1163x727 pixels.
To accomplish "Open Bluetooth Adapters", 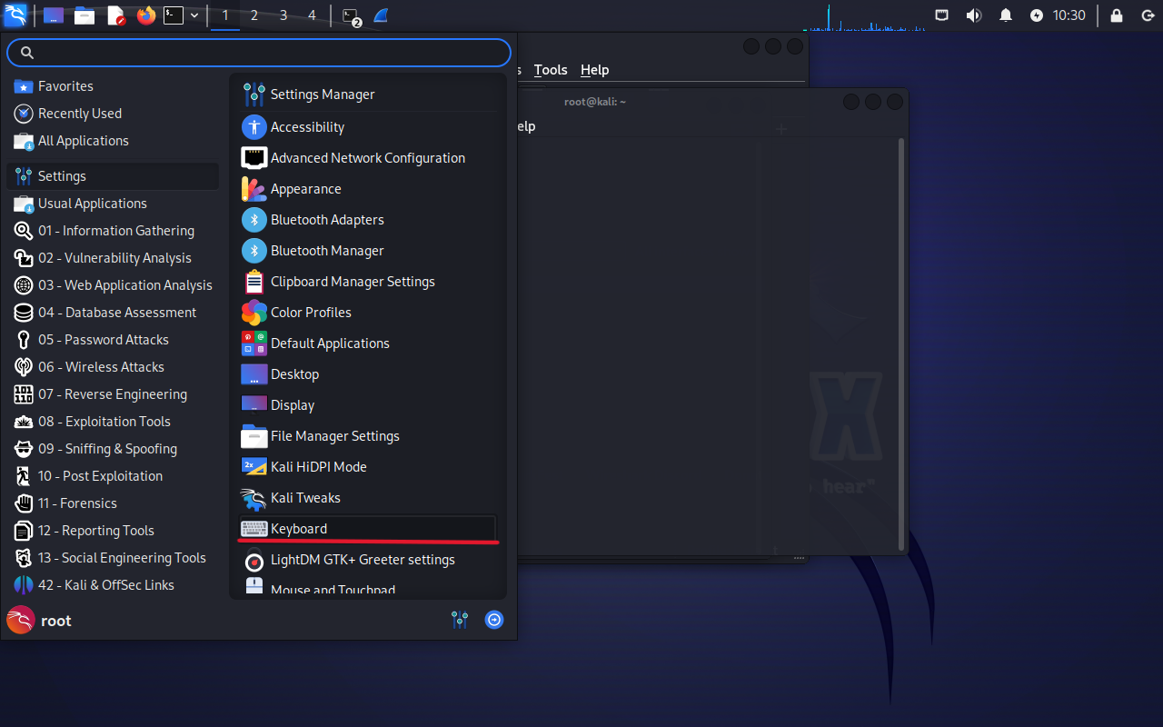I will [x=368, y=220].
